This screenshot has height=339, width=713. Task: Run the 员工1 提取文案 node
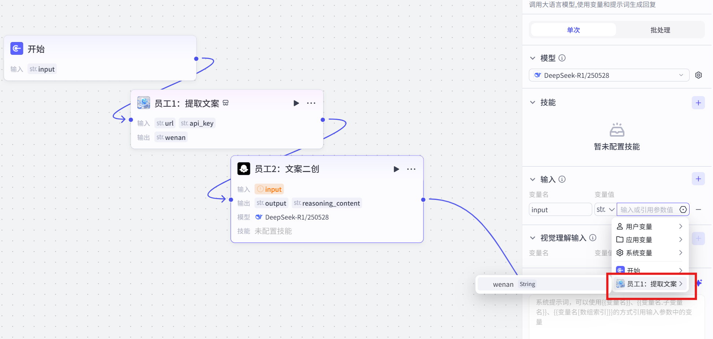pyautogui.click(x=296, y=103)
